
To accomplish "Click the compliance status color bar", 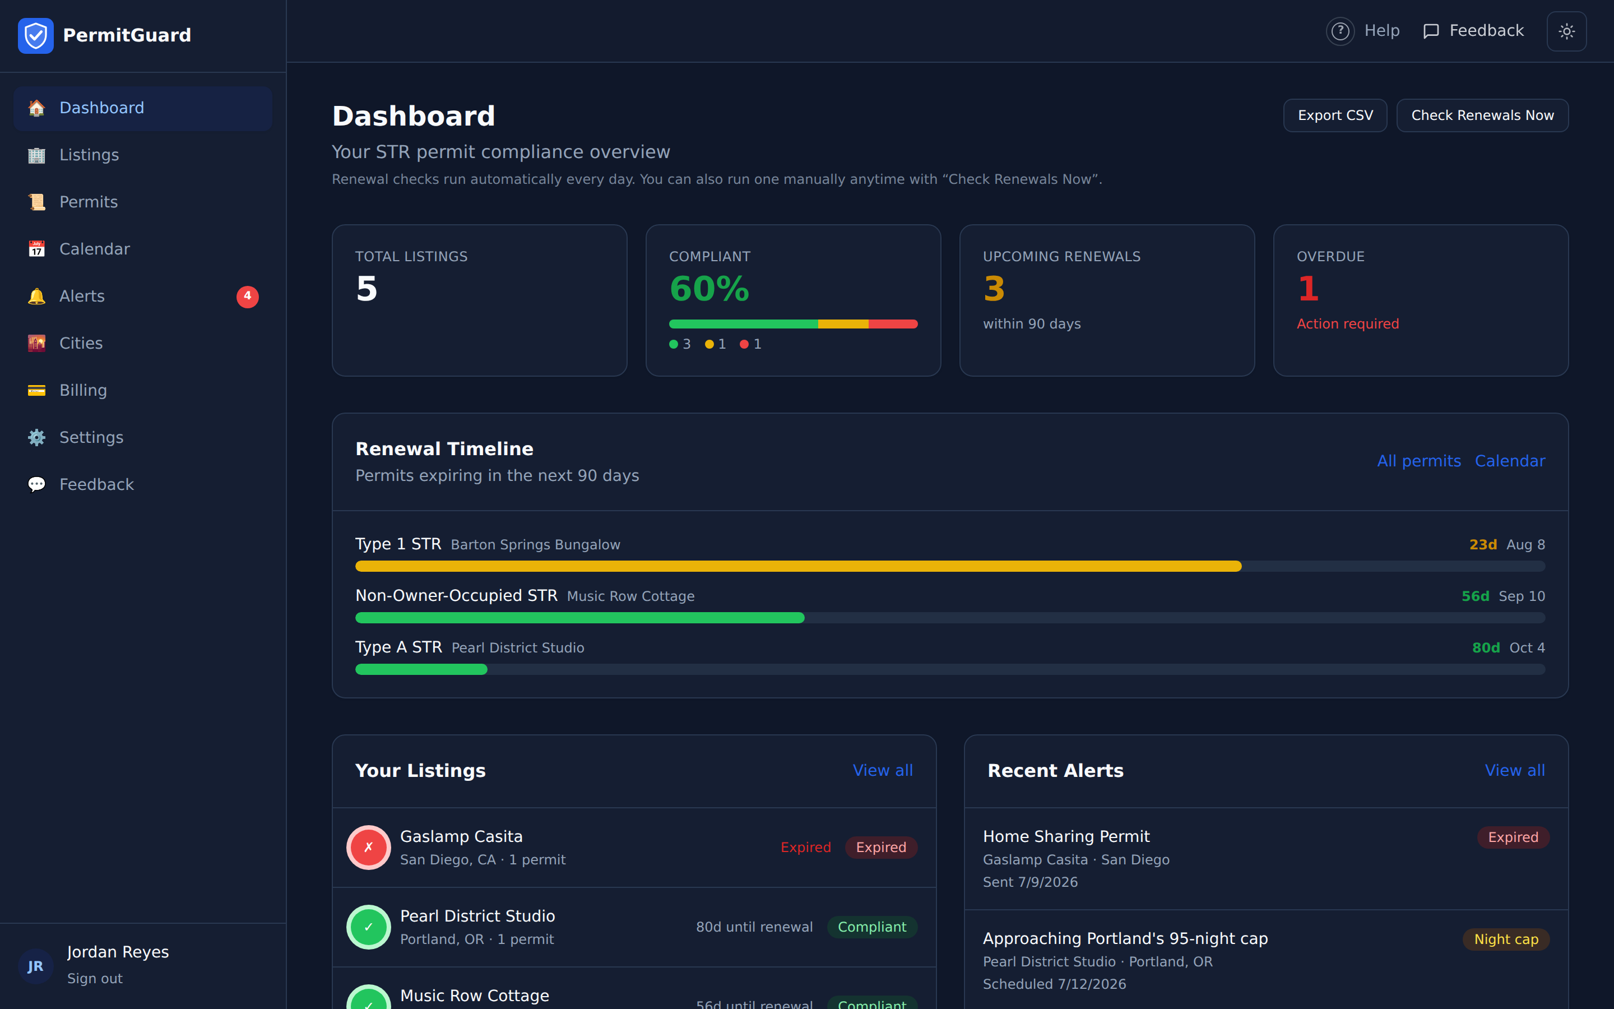I will click(x=793, y=325).
